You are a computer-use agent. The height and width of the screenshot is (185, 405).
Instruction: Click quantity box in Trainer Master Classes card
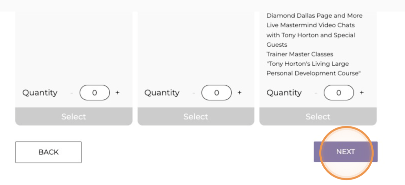339,92
